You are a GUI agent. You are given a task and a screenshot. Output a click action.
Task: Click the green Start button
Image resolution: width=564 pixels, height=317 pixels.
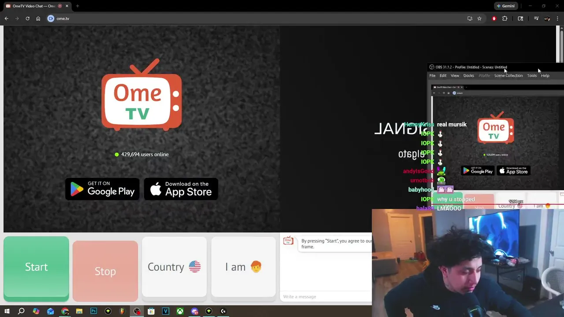[x=36, y=267]
